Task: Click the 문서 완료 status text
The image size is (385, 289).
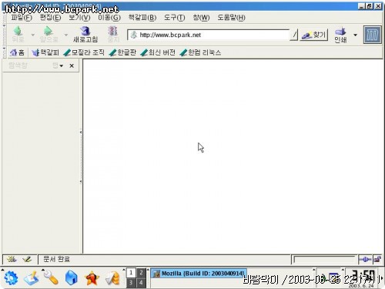Action: coord(56,259)
